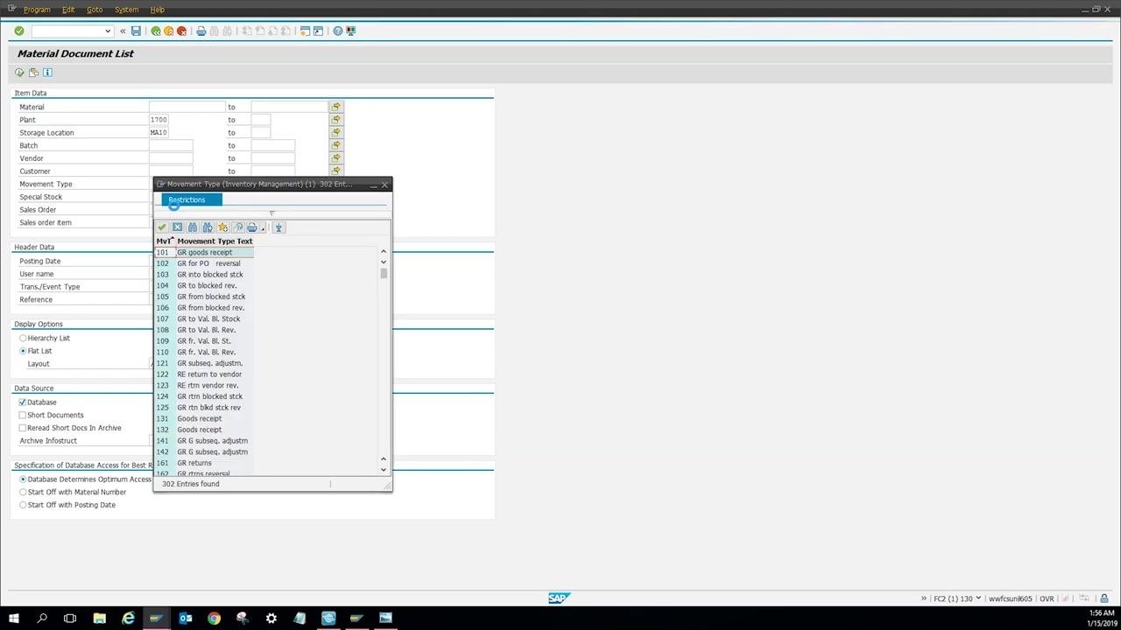The image size is (1121, 630).
Task: Add to personal list with star icon
Action: pos(222,227)
